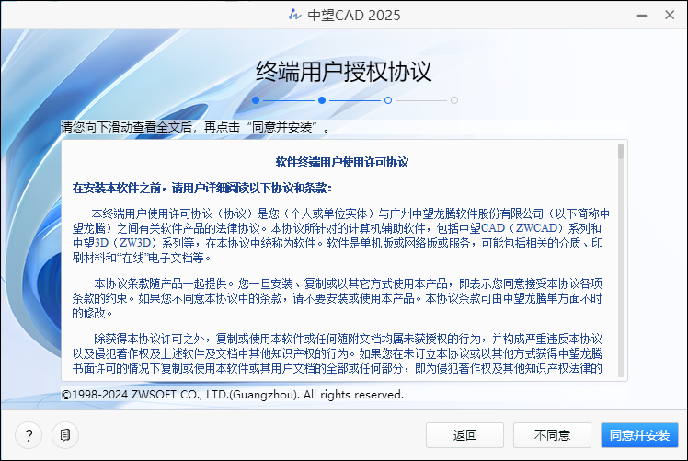Select the first progress step dot
The image size is (688, 461).
(x=256, y=100)
